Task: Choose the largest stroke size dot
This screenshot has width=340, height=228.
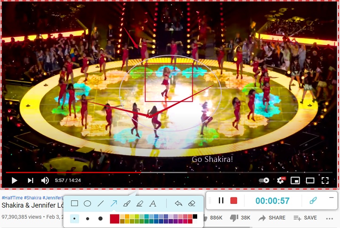Action: coord(100,219)
